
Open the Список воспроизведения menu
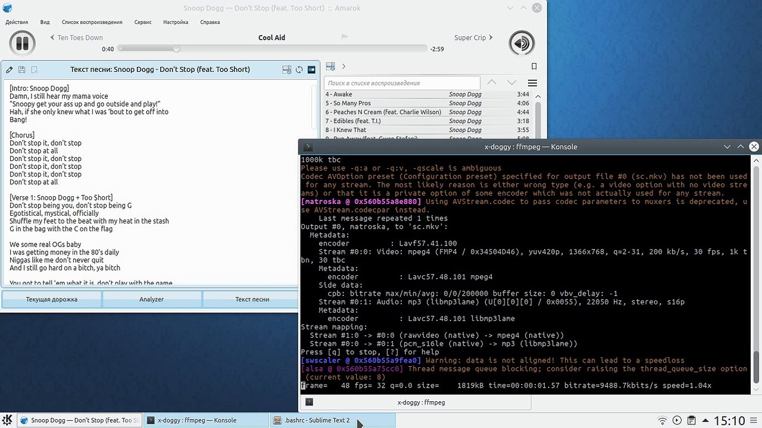pos(92,22)
